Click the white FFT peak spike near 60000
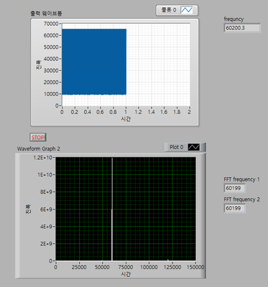268x287 pixels. 112,209
